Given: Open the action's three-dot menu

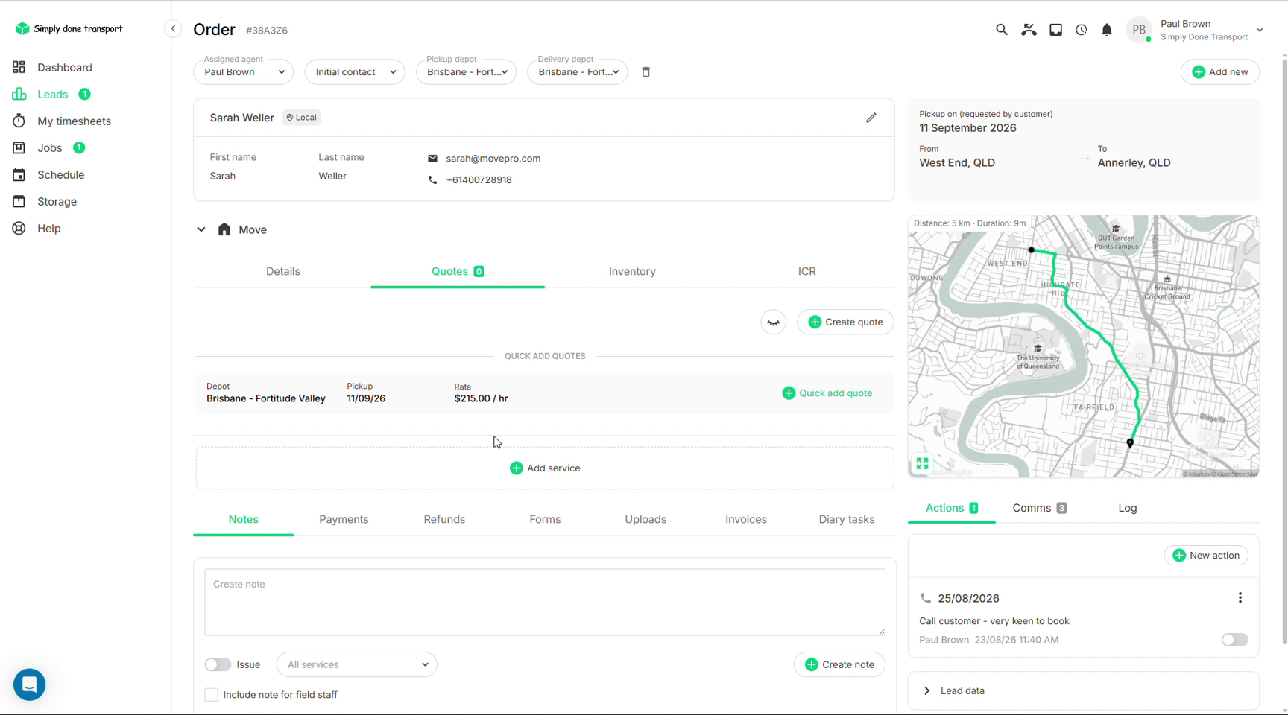Looking at the screenshot, I should [x=1240, y=598].
